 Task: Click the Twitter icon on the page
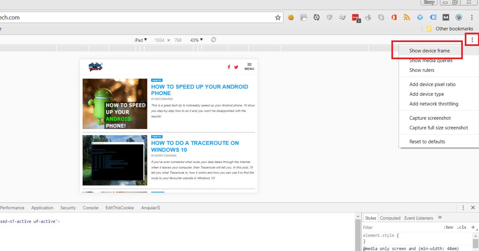(236, 67)
